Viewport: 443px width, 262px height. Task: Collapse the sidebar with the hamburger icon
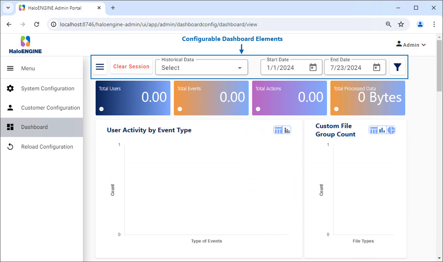point(100,67)
